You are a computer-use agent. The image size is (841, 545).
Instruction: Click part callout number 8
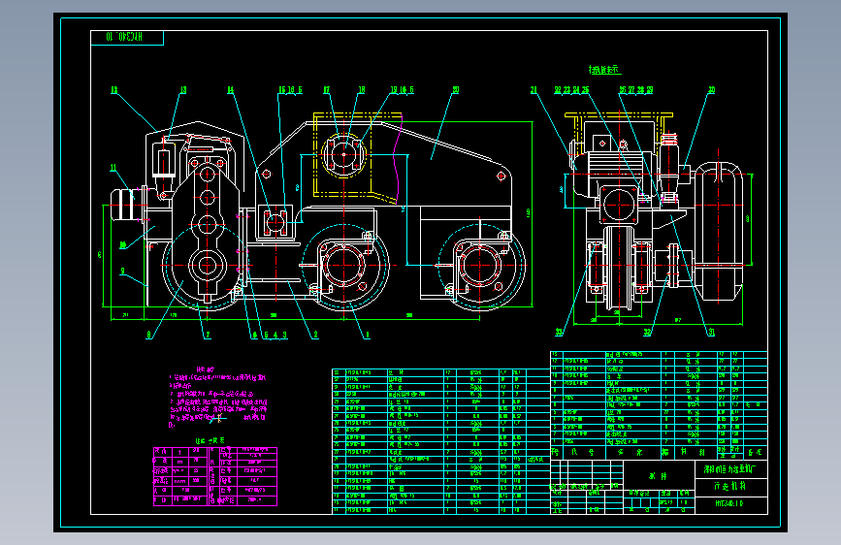149,335
